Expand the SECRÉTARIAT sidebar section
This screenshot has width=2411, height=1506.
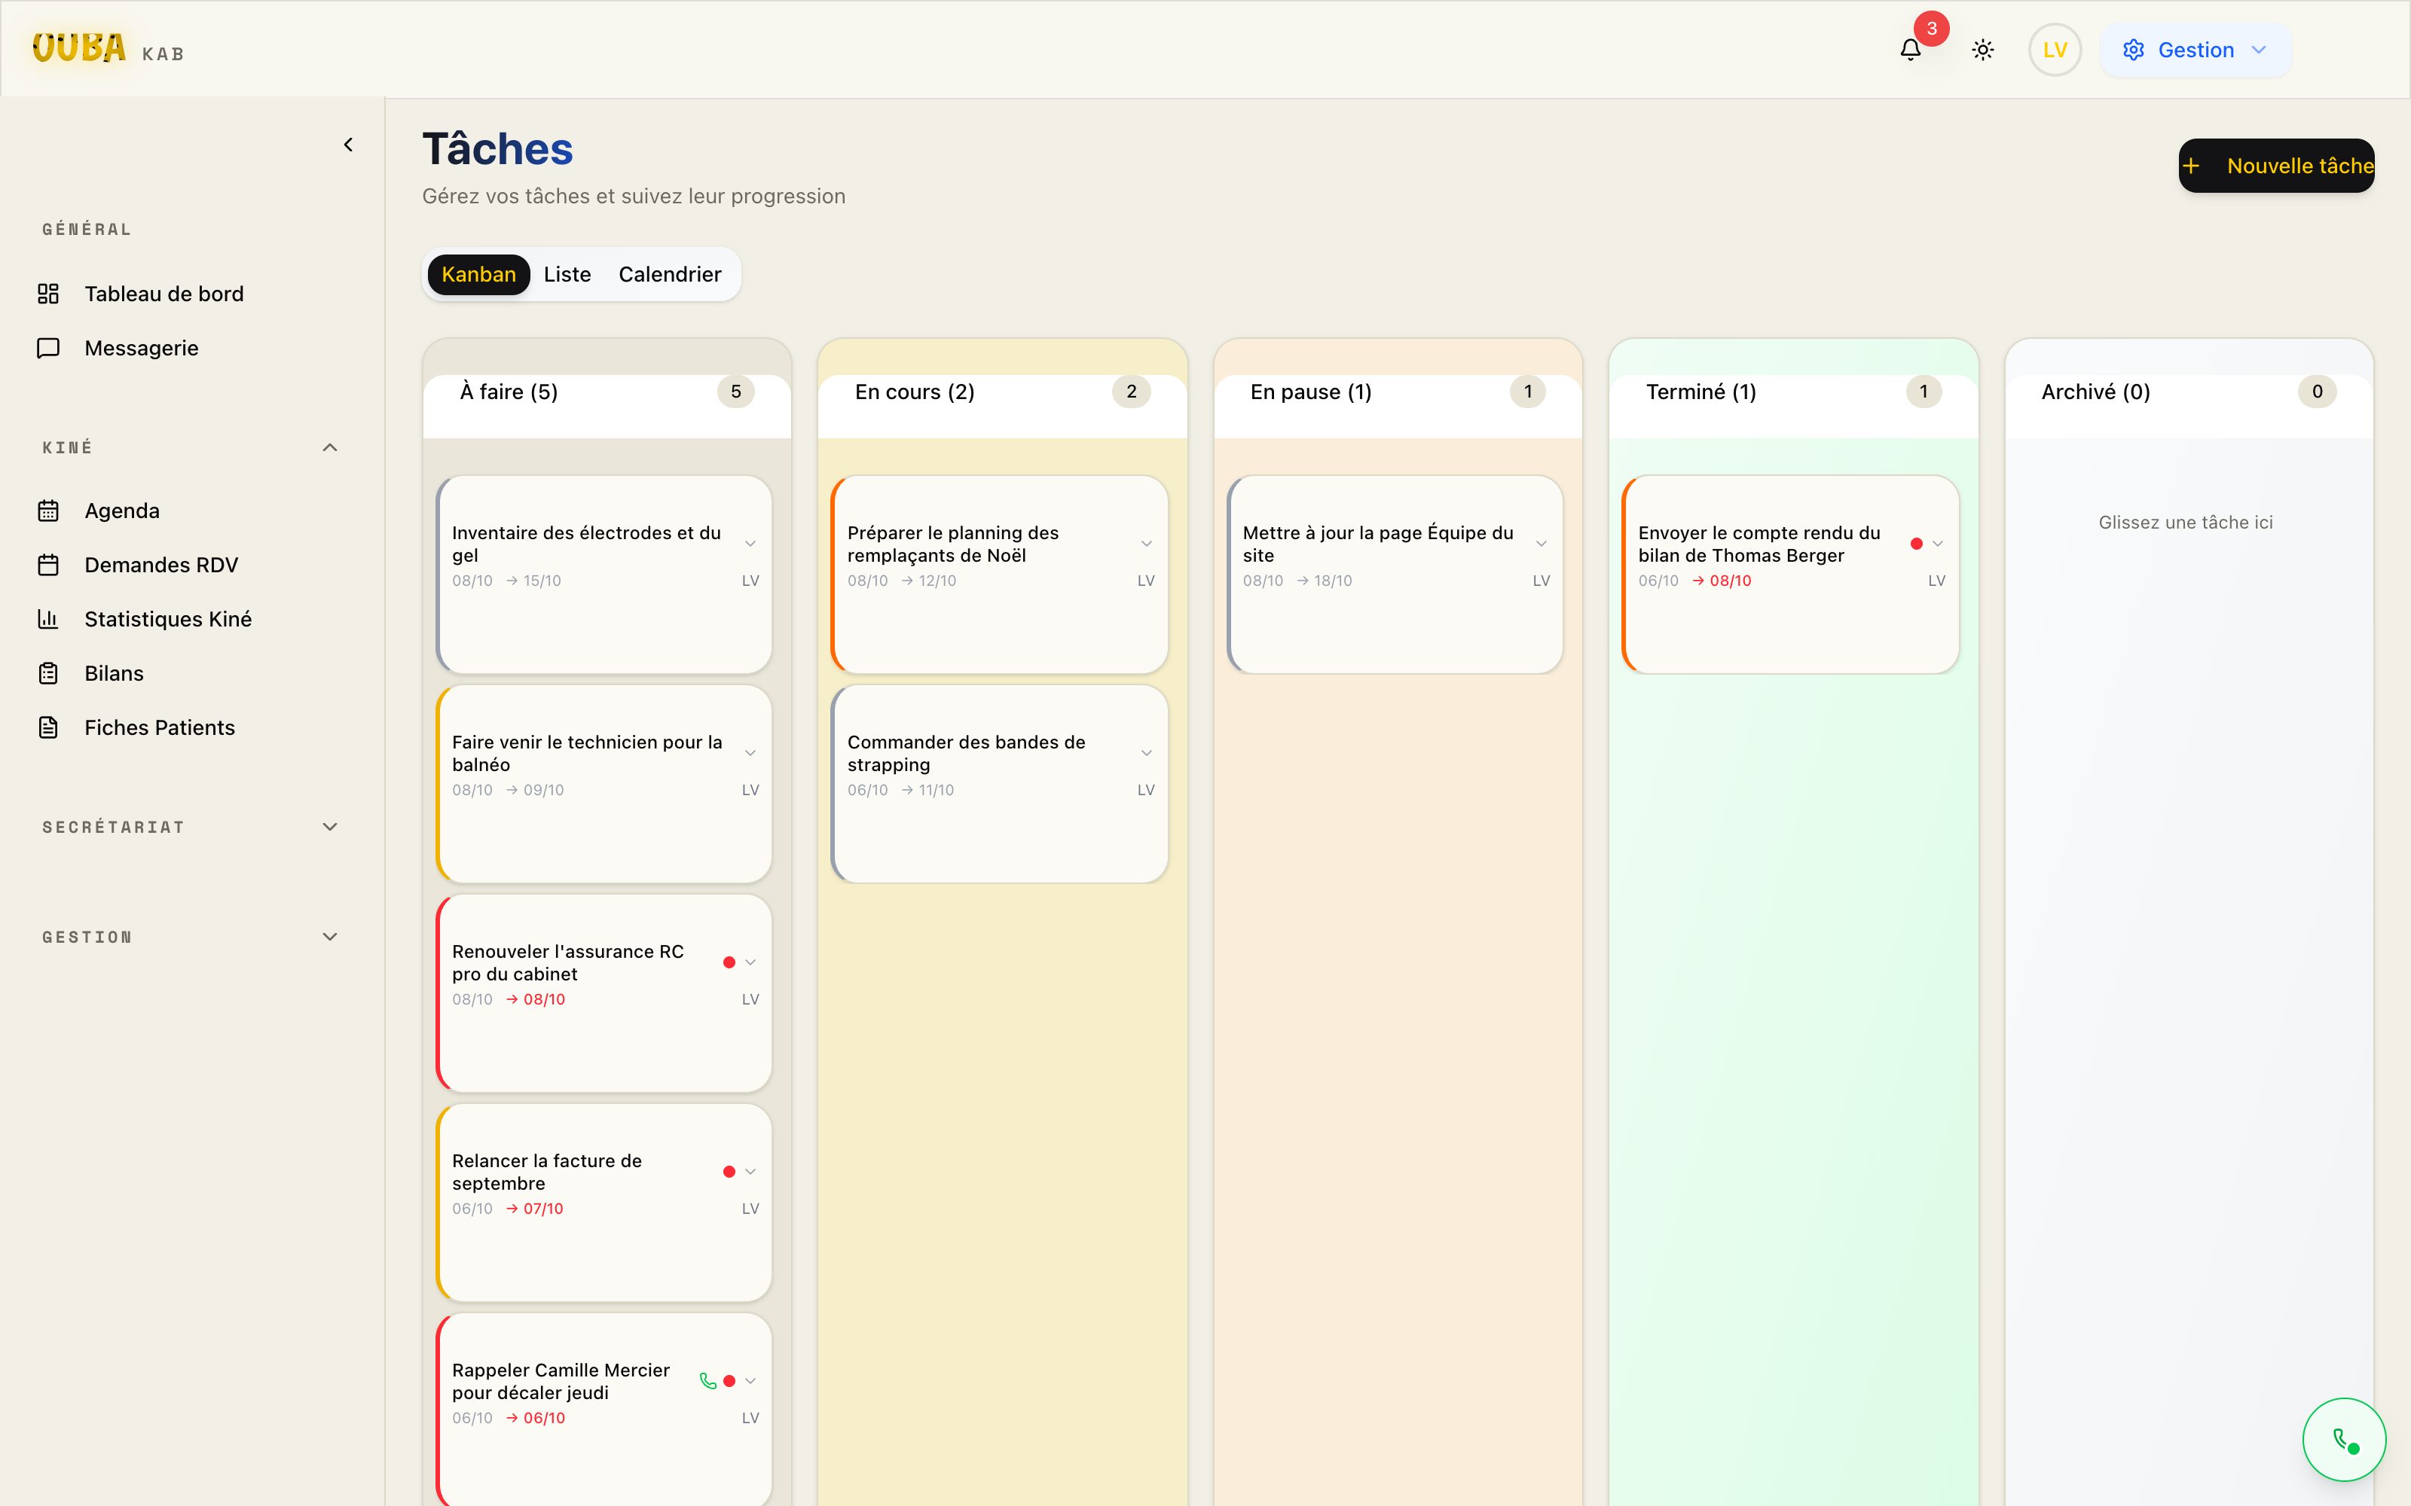point(330,827)
